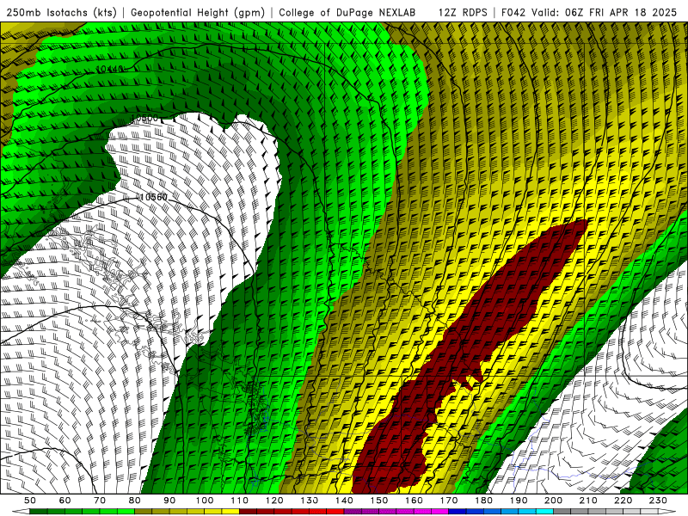The image size is (688, 516).
Task: Click the 160 value on the color scale
Action: 414,501
